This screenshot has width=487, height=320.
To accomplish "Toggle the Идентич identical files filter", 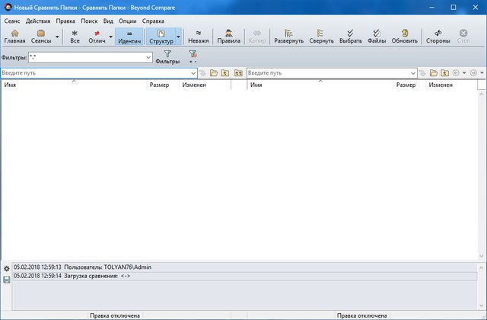I will click(x=129, y=36).
